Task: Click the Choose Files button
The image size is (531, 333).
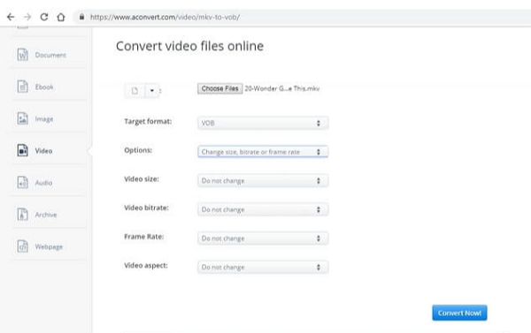Action: click(220, 88)
